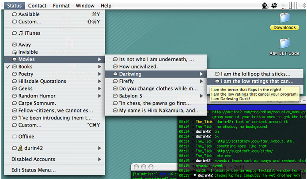Click the AIM running man icon by durin42
307x179 pixels.
coord(20,148)
